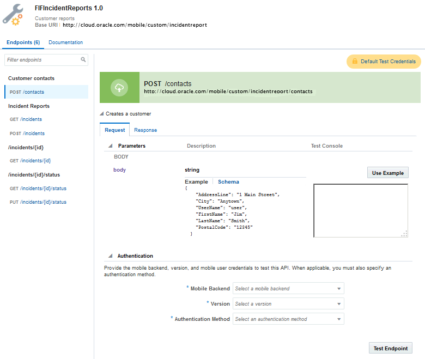Click the BODY section label

[121, 157]
